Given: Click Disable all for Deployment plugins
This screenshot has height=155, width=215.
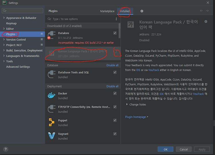Looking at the screenshot, I should coord(112,86).
